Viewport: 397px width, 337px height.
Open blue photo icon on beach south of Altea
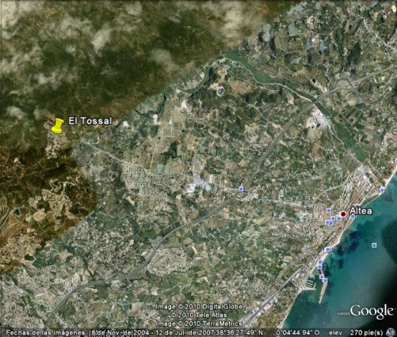pos(328,249)
